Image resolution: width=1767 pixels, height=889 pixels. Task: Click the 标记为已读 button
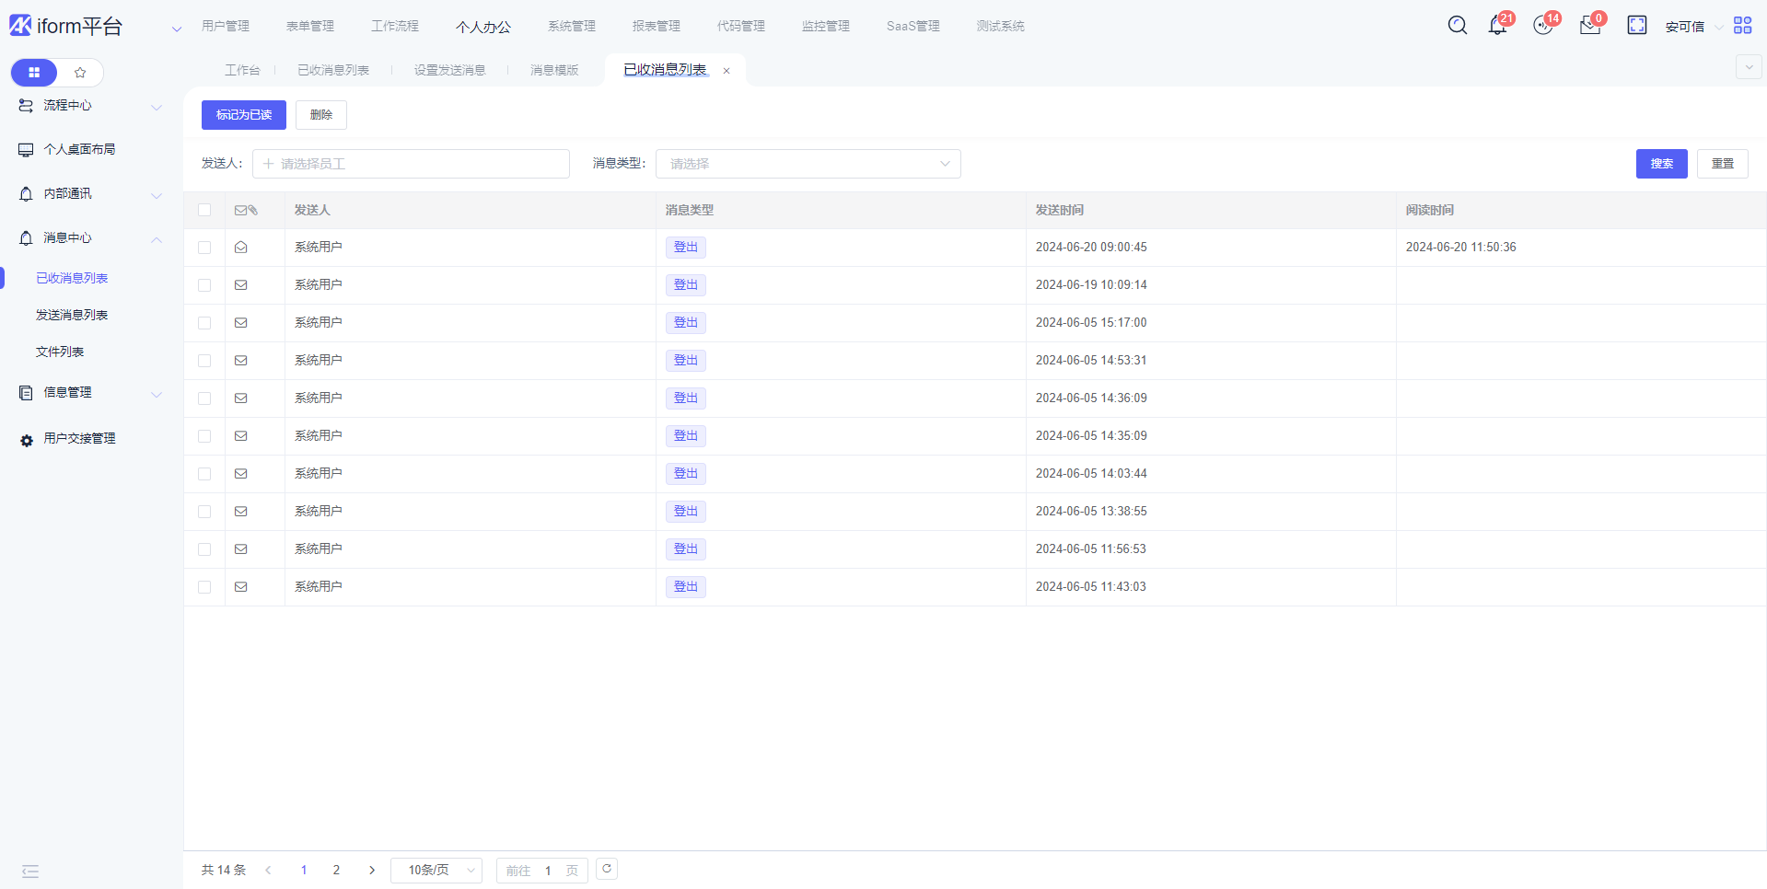point(244,115)
